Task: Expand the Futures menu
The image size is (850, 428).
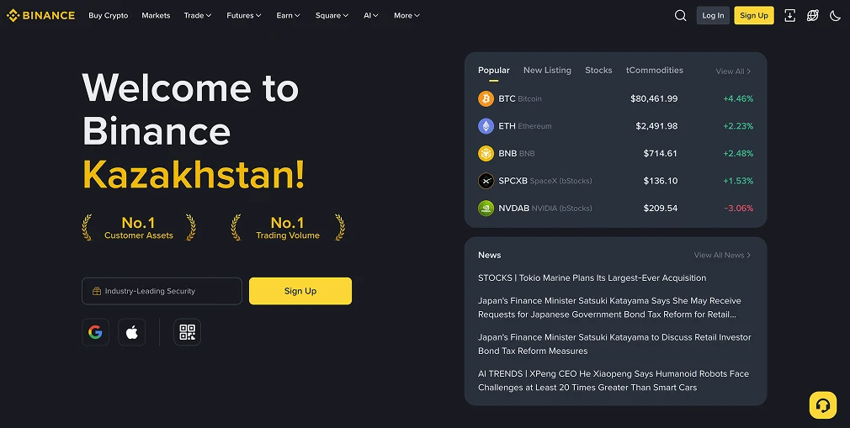Action: pyautogui.click(x=244, y=15)
